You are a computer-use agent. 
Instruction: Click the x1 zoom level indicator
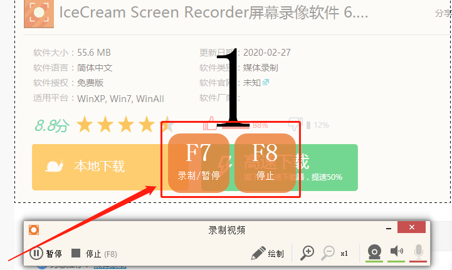[344, 254]
